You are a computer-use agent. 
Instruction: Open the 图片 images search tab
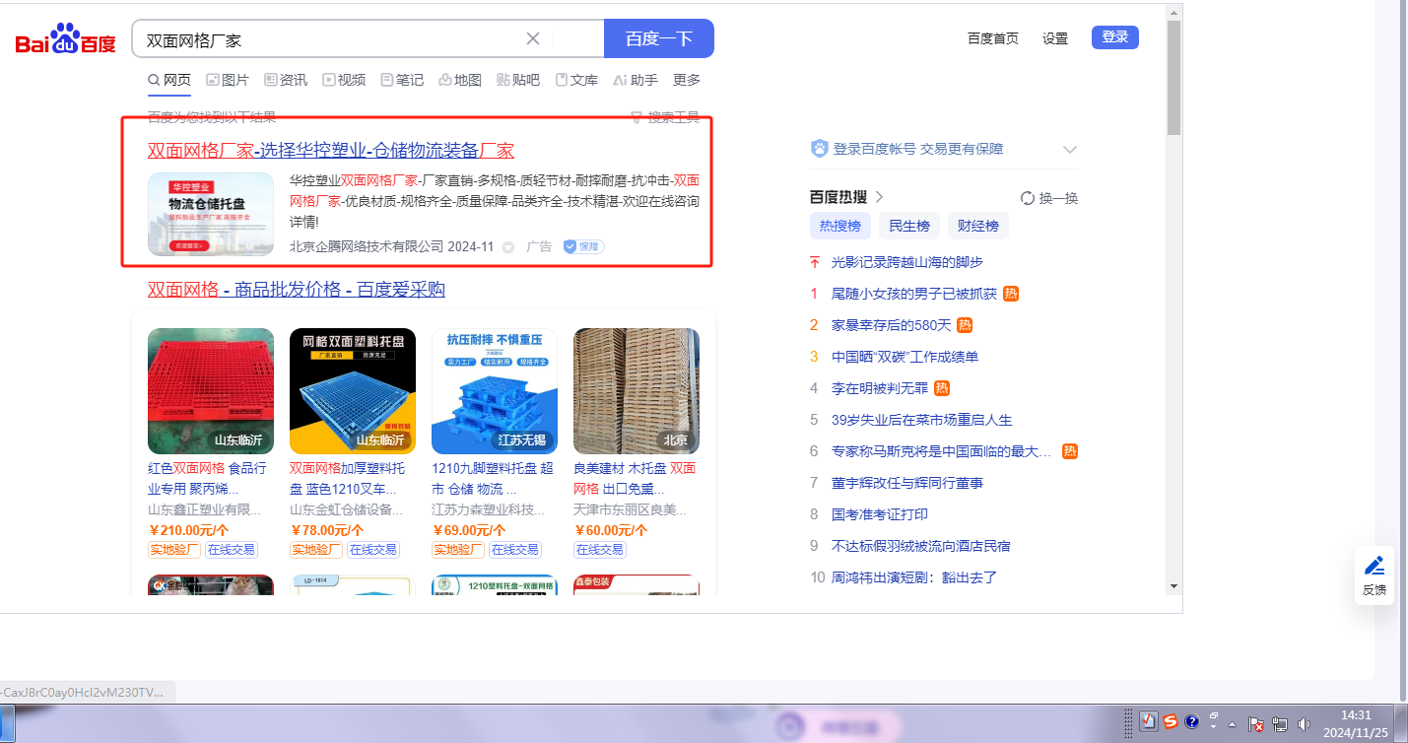point(227,80)
